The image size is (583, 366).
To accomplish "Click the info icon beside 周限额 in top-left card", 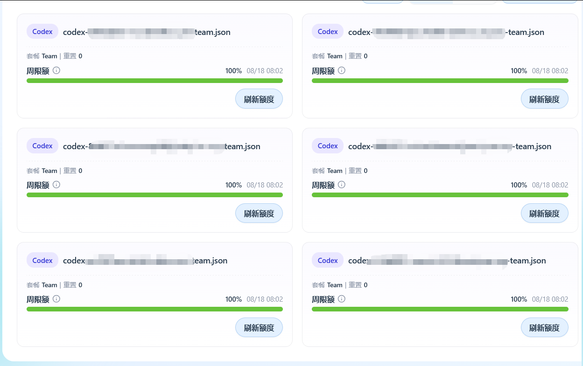I will coord(56,70).
